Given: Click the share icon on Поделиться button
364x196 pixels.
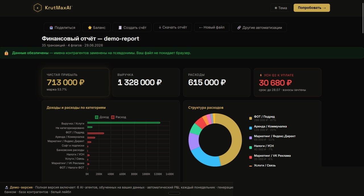Looking at the screenshot, I should click(51, 27).
